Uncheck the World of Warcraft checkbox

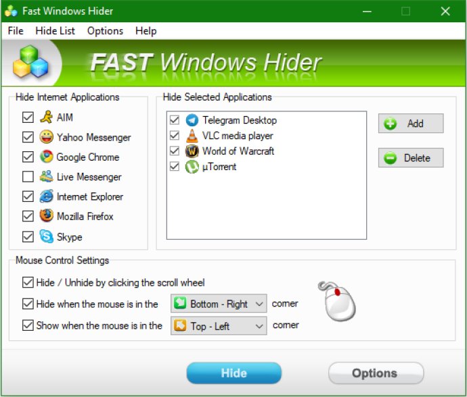(175, 151)
